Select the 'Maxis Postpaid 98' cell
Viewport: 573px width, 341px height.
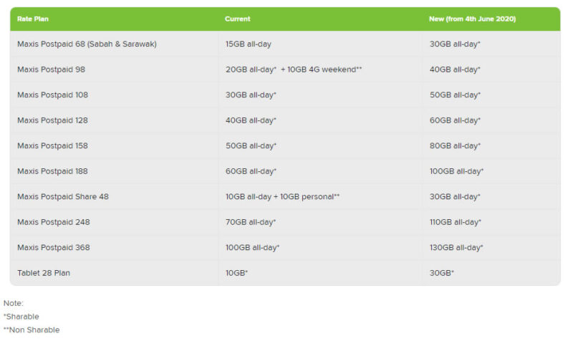(51, 69)
